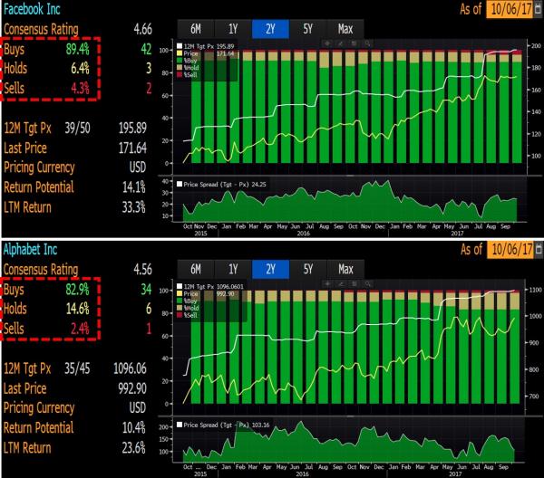This screenshot has width=544, height=478.
Task: Select the 2Y range tab in Alphabet panel
Action: click(270, 269)
